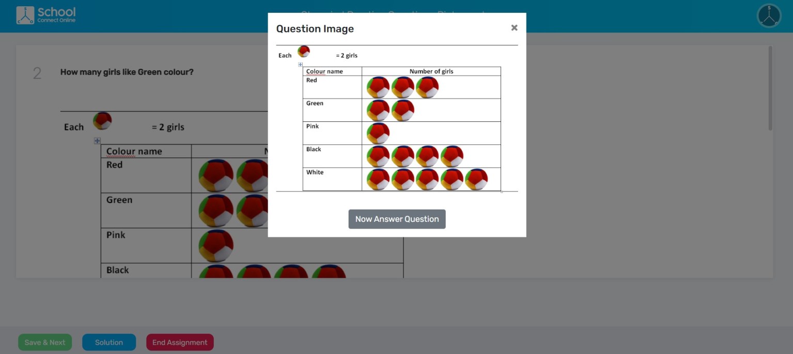Image resolution: width=793 pixels, height=354 pixels.
Task: Close the Question Image popup
Action: point(514,28)
